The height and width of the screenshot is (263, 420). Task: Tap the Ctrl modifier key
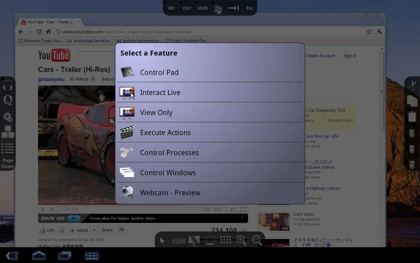187,8
